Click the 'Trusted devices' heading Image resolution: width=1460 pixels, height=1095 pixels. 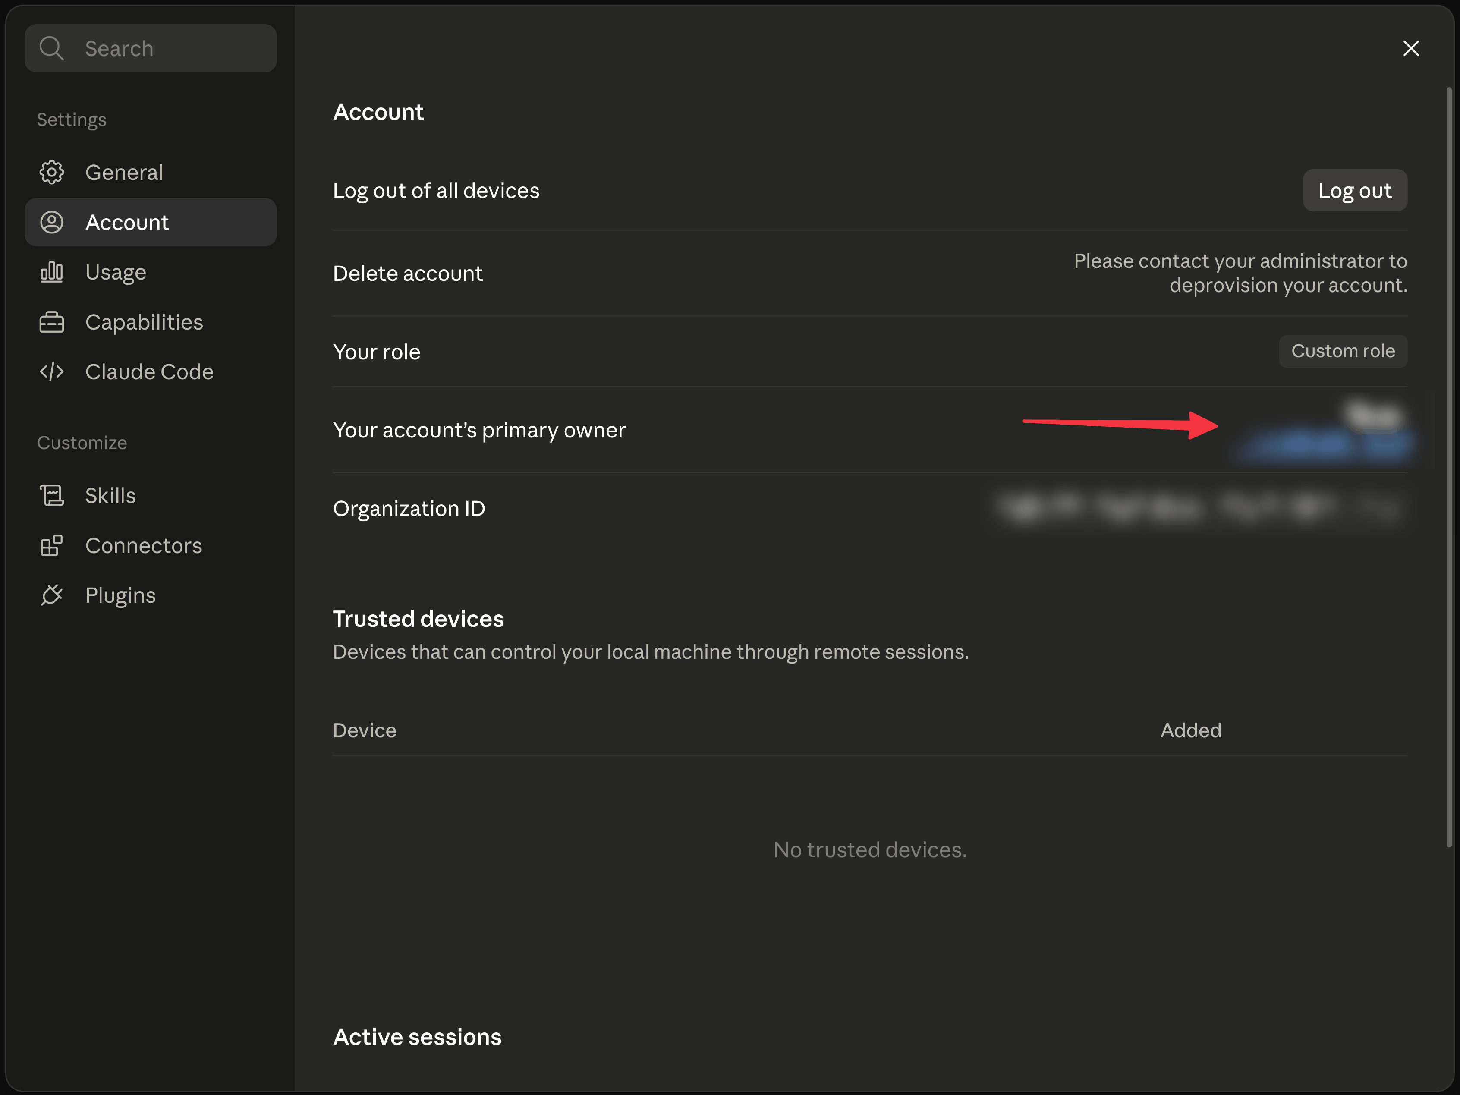pyautogui.click(x=418, y=618)
